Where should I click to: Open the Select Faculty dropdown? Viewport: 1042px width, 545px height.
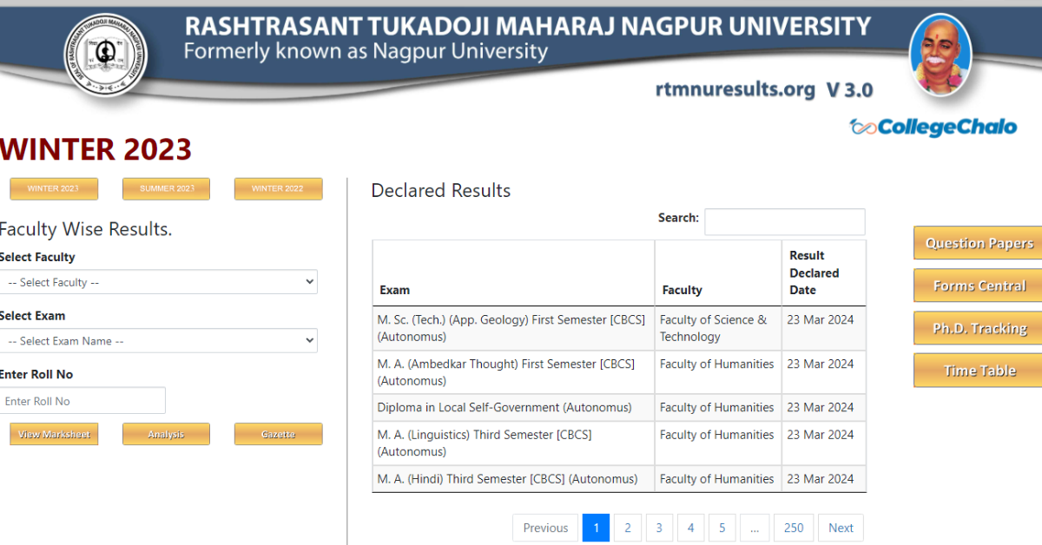158,282
